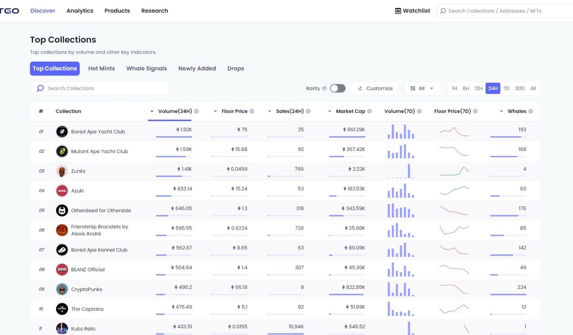Viewport: 573px width, 335px height.
Task: Click the pencil icon on Customize
Action: pos(360,88)
